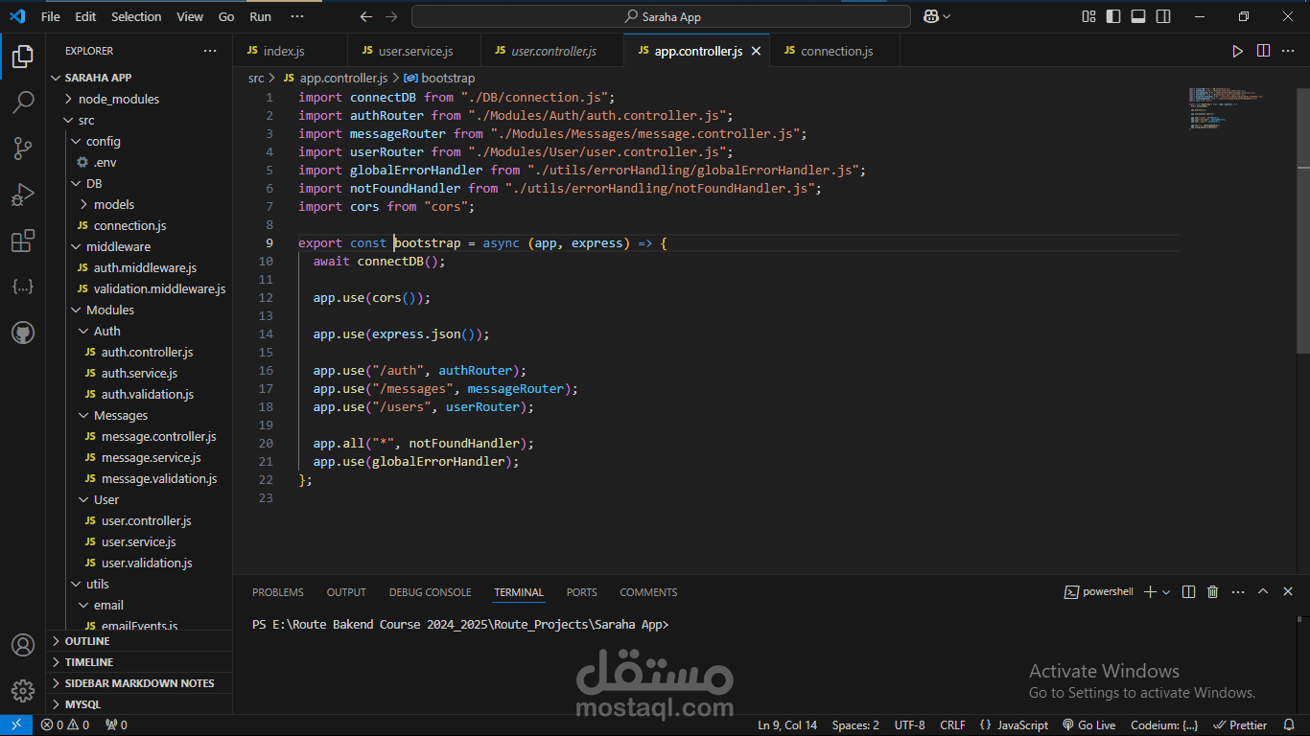Switch to the DEBUG CONSOLE tab

click(x=430, y=592)
